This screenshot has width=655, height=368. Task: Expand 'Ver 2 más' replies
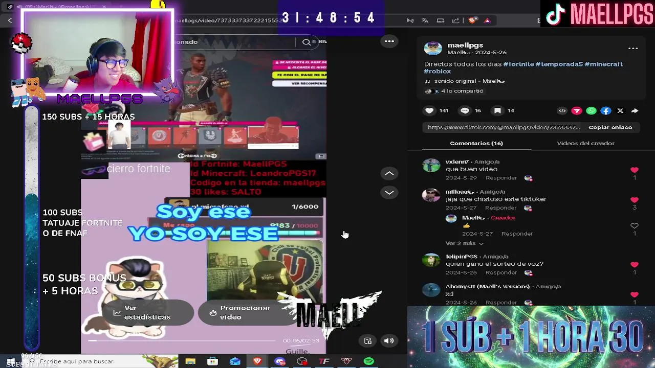464,244
